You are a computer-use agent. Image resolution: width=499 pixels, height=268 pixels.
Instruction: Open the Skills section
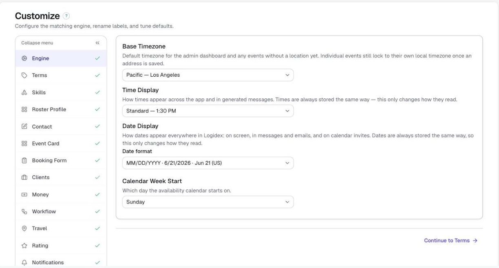pyautogui.click(x=61, y=93)
